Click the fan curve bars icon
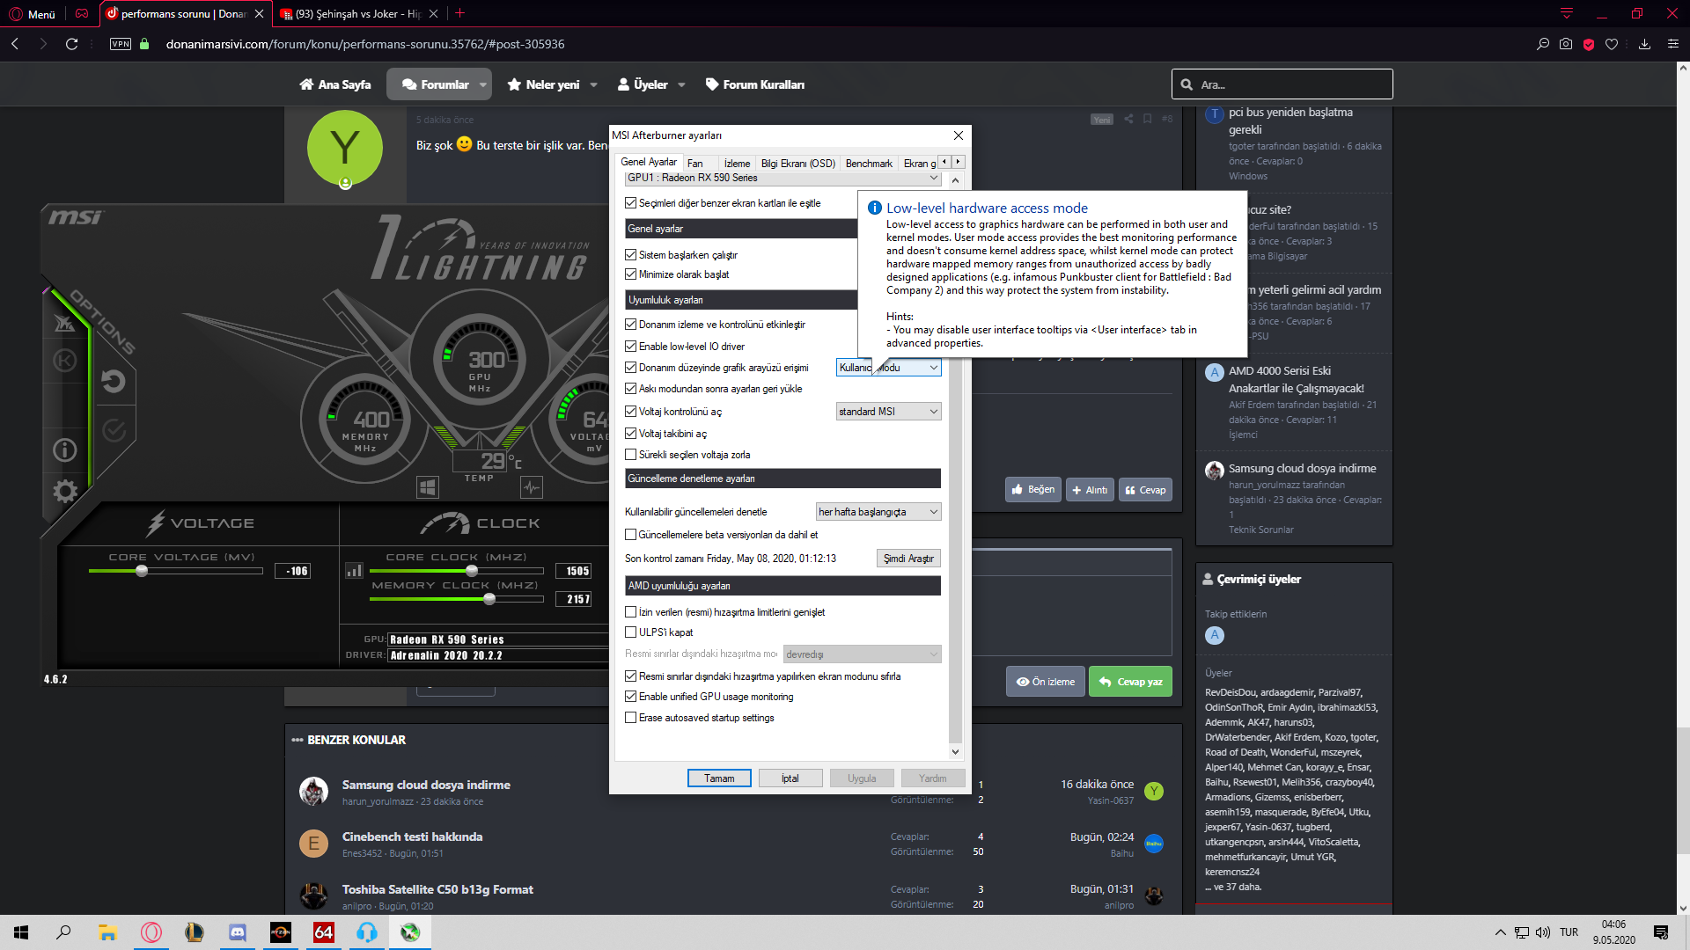This screenshot has height=950, width=1690. [x=354, y=571]
